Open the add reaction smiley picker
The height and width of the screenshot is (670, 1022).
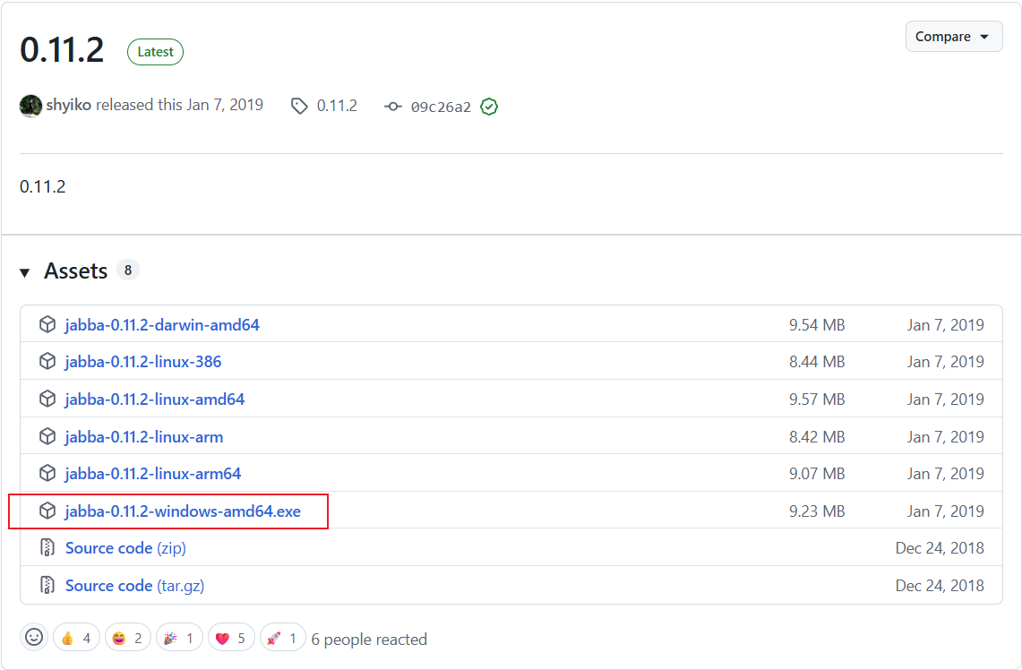[x=34, y=638]
